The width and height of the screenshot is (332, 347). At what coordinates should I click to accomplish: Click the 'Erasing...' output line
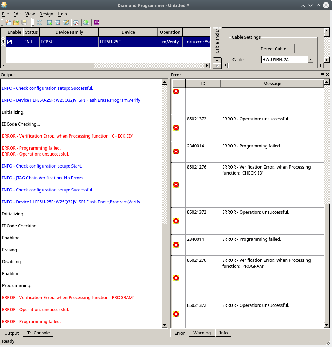(x=11, y=250)
